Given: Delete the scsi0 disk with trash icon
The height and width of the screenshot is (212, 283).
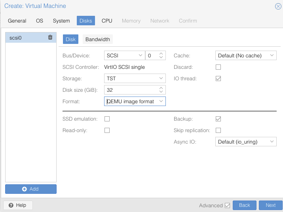Looking at the screenshot, I should 50,38.
